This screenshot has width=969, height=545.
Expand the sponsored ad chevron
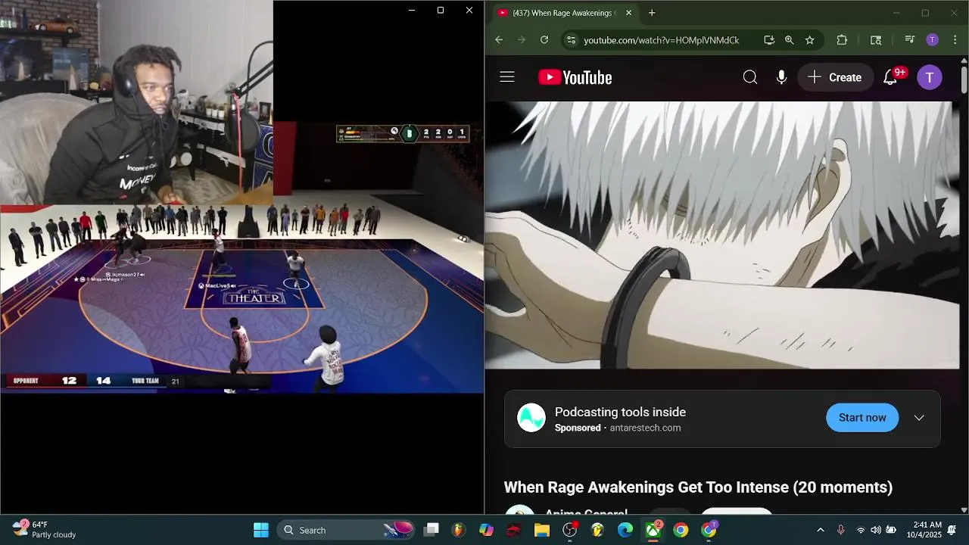[x=919, y=418]
